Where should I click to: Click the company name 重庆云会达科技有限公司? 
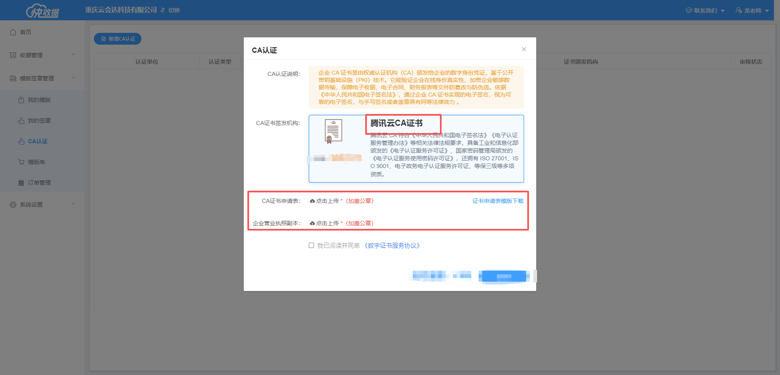pyautogui.click(x=121, y=10)
